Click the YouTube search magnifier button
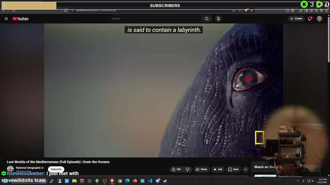This screenshot has height=185, width=330. [x=207, y=18]
